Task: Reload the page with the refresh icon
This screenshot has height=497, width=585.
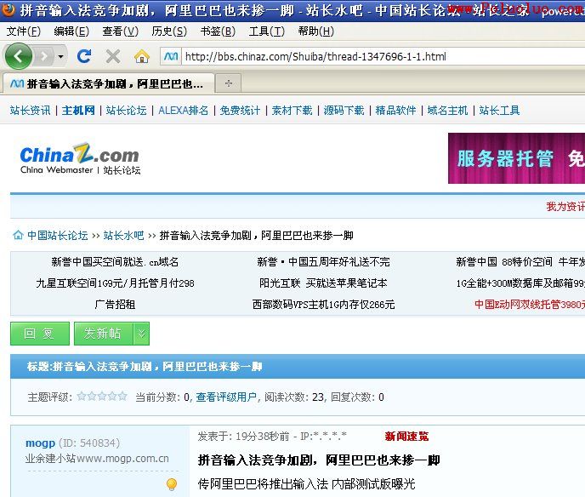Action: pos(83,56)
